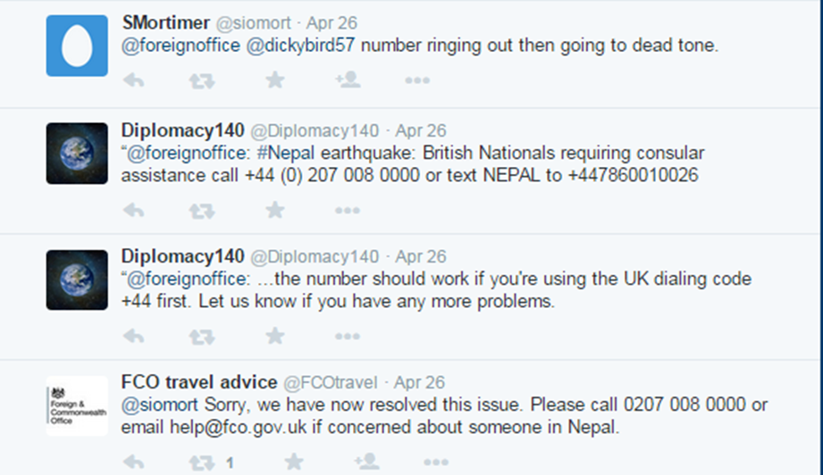Retweet the Nepal earthquake consular tweet

(x=202, y=211)
